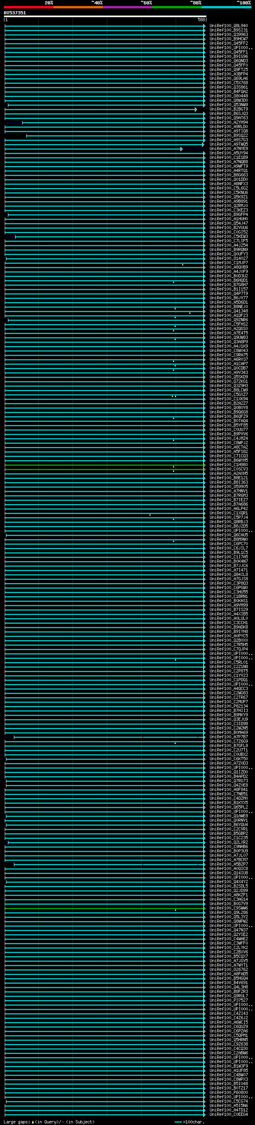Select hit label UniRef100_Q14IU8
This screenshot has width=255, height=1125.
[x=228, y=872]
